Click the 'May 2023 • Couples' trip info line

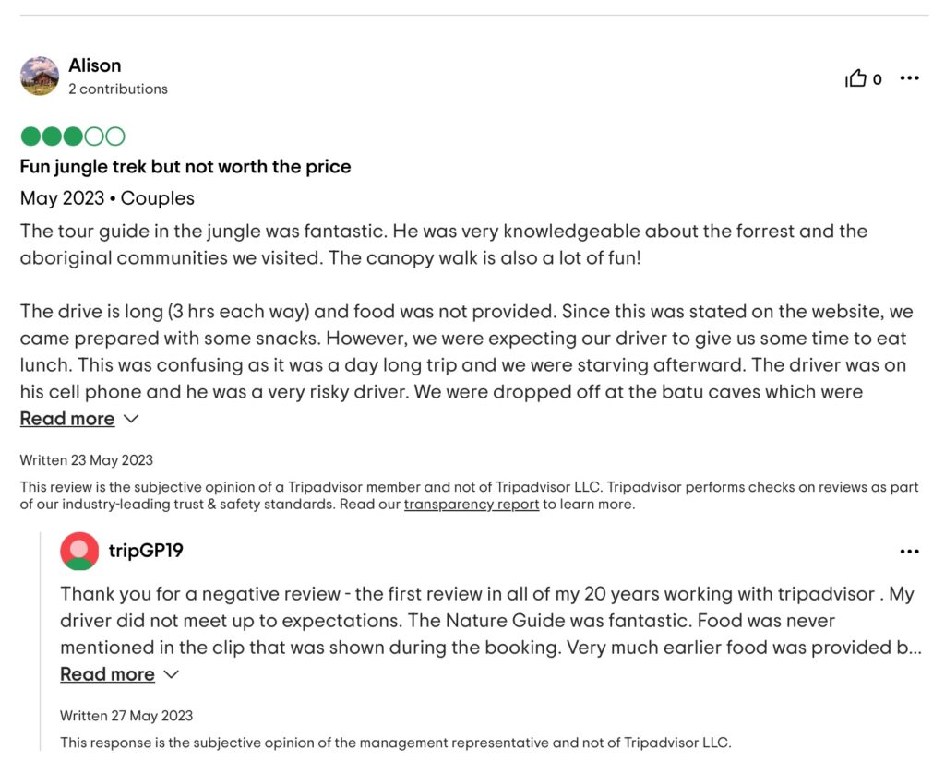pyautogui.click(x=107, y=198)
